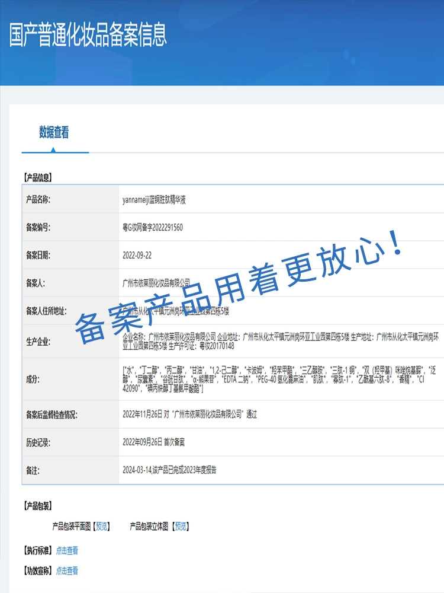Open the 数据查看 tab
Viewport: 444px width, 593px height.
click(54, 133)
